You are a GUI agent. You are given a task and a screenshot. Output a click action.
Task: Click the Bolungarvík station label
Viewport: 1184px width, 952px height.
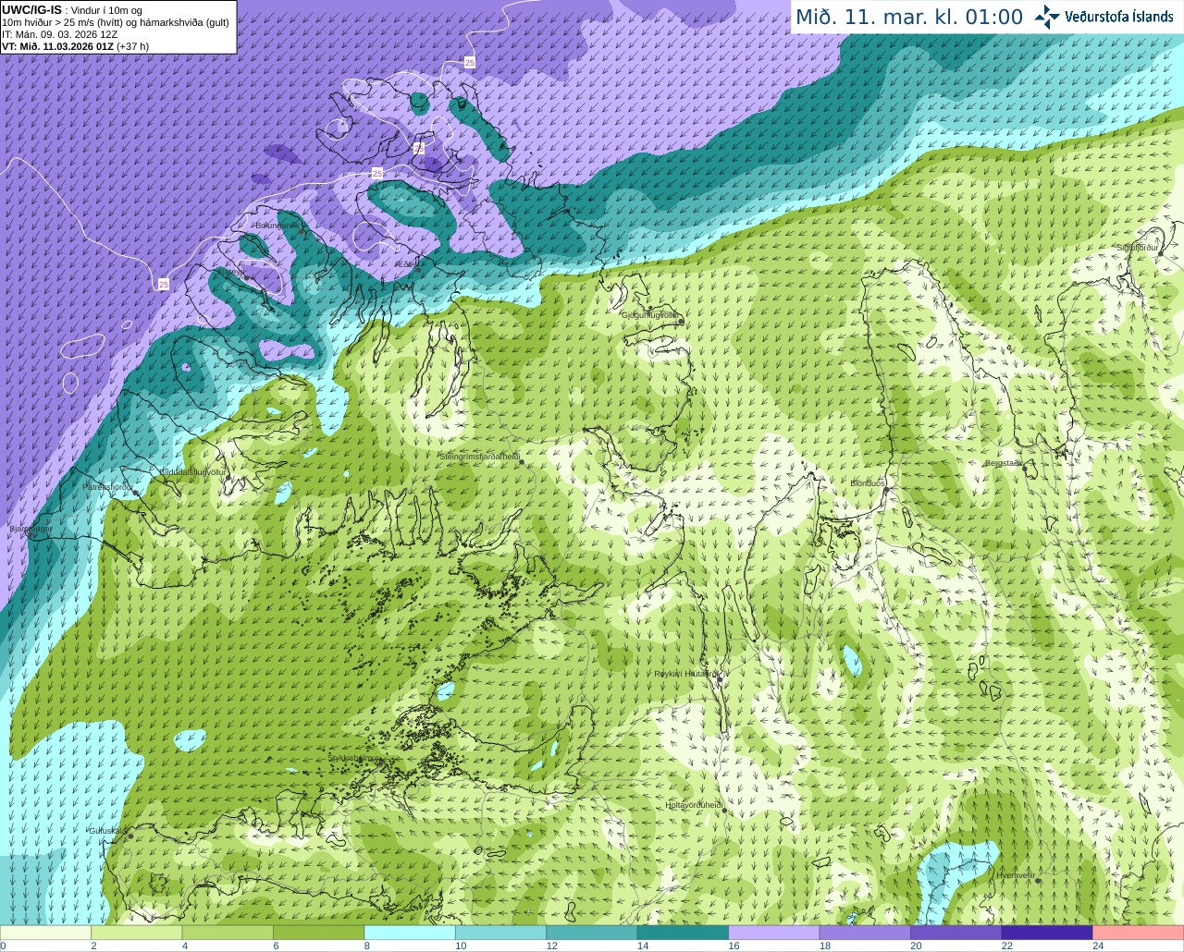[x=277, y=225]
